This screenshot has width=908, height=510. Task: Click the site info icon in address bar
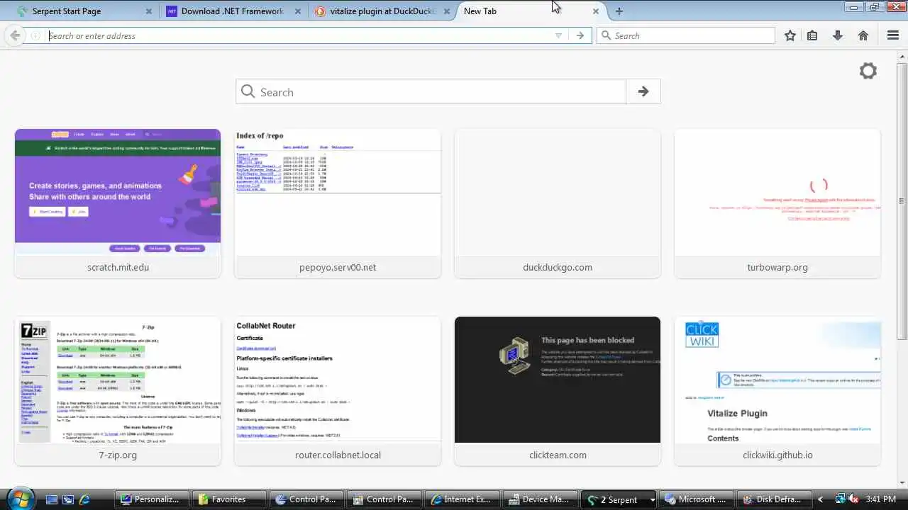click(35, 35)
